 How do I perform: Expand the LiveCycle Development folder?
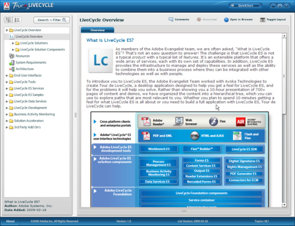tap(7, 108)
